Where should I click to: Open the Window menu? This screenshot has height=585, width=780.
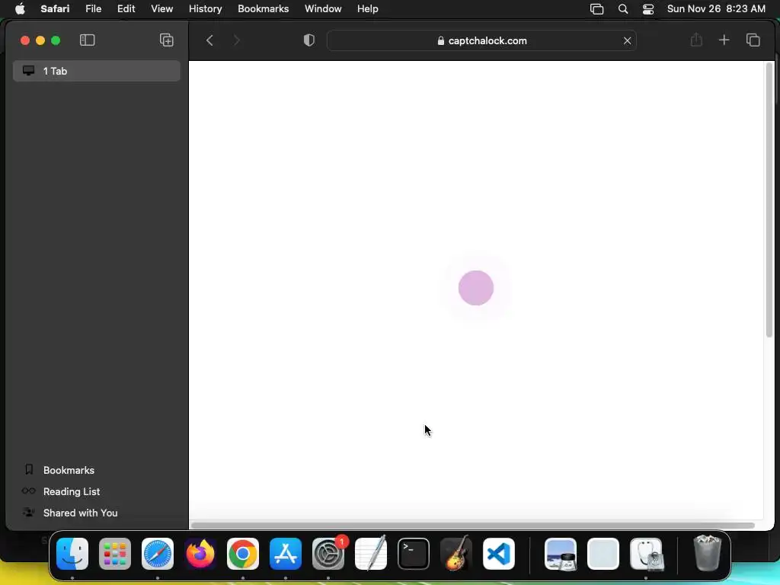pos(323,9)
